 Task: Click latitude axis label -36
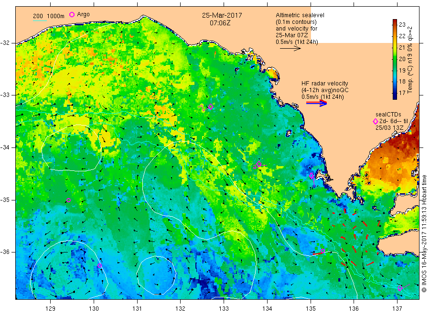click(x=5, y=252)
